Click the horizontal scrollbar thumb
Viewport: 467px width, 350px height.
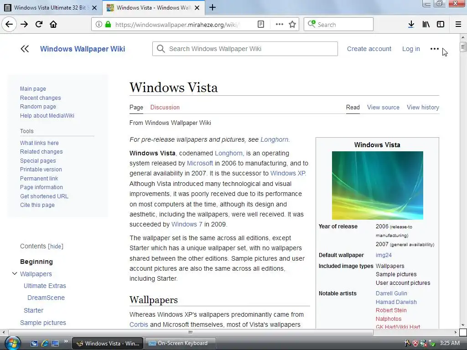pos(191,332)
